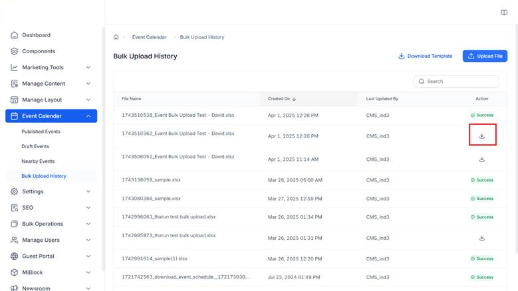Click the Settings gear icon
The height and width of the screenshot is (291, 518).
coord(14,191)
